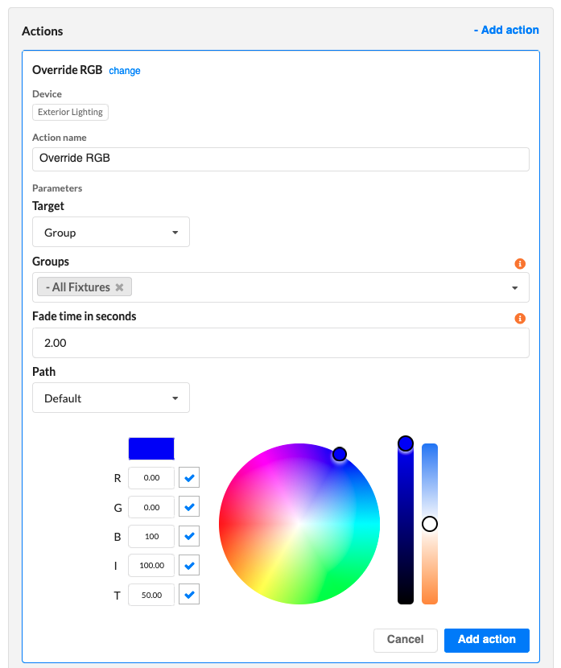Open the Path Default dropdown

point(111,398)
